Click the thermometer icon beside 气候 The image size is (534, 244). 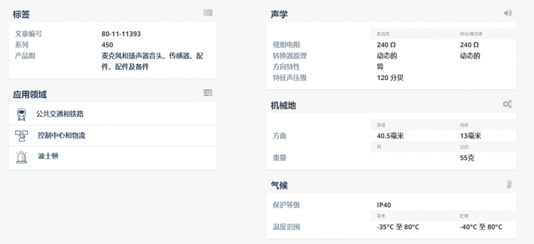(x=509, y=185)
